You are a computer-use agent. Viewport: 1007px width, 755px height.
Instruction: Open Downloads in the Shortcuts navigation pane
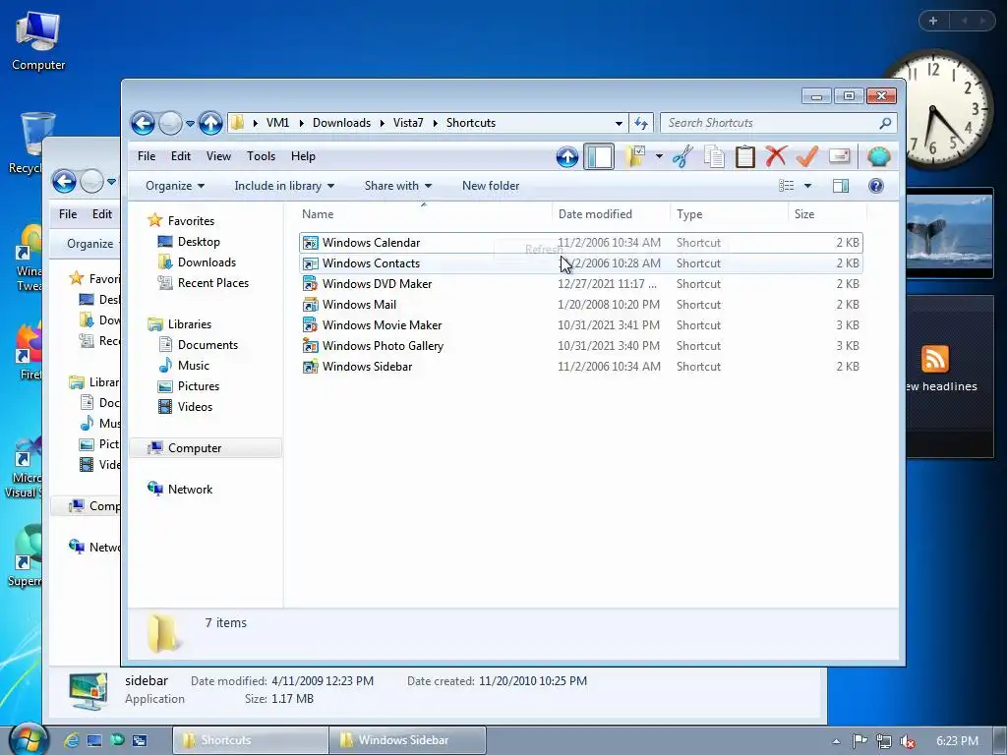(x=207, y=261)
